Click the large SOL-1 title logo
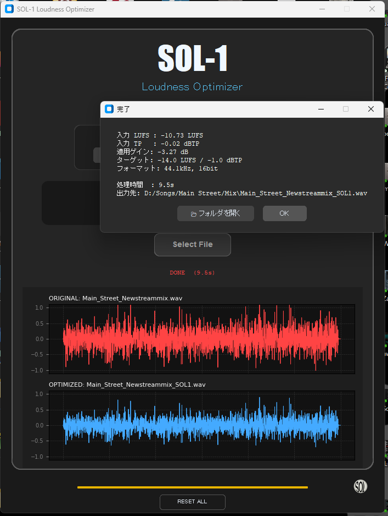The width and height of the screenshot is (388, 516). 193,58
